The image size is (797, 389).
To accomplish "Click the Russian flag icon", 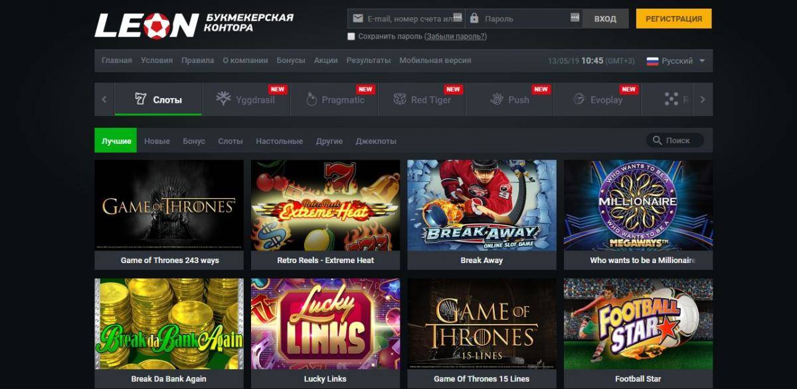I will (652, 61).
